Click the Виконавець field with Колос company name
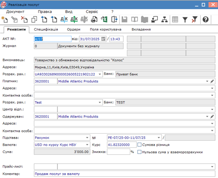 (125, 60)
